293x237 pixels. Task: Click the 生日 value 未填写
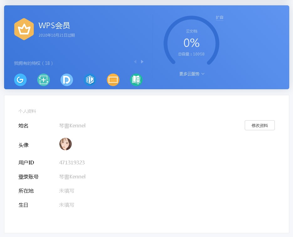pos(66,205)
